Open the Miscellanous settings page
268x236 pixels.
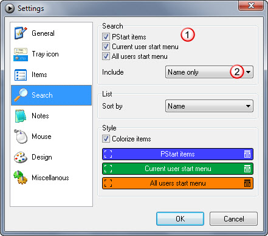[x=51, y=178]
